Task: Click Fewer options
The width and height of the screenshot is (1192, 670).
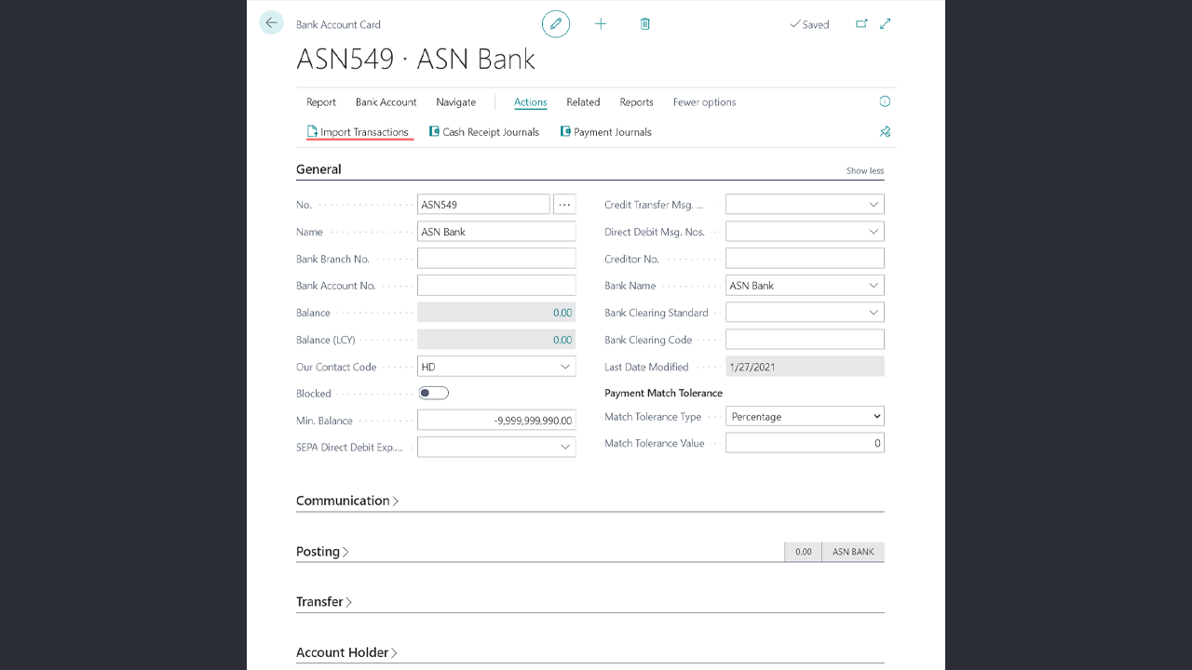Action: tap(705, 102)
